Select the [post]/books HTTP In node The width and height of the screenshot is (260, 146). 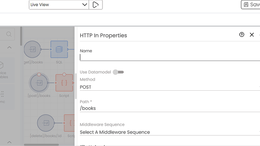(x=39, y=83)
